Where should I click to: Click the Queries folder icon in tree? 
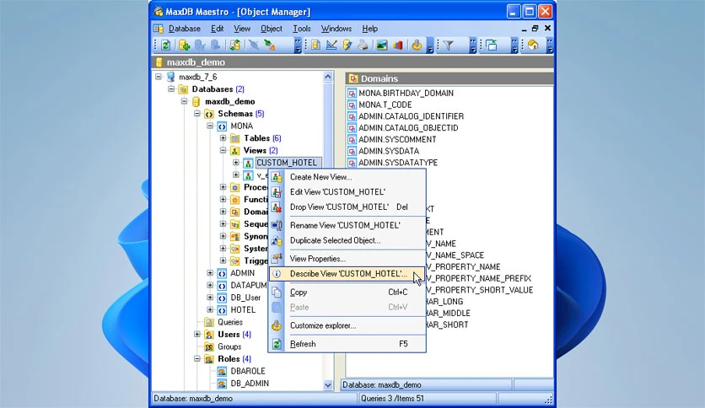209,322
